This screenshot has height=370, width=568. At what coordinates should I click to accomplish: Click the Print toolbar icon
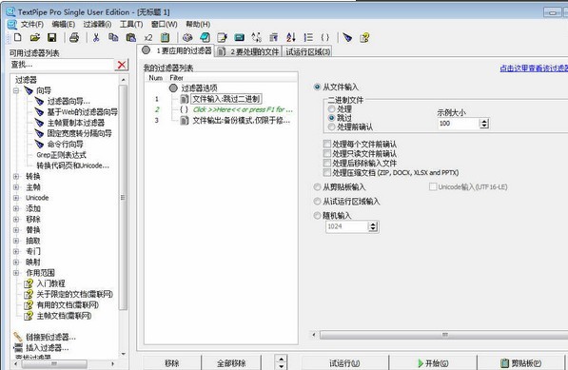74,37
